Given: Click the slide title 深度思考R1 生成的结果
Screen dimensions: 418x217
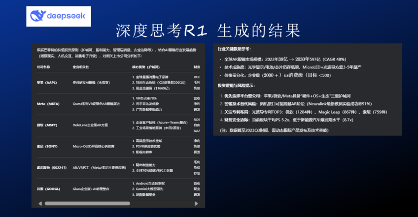Looking at the screenshot, I should pos(208,31).
